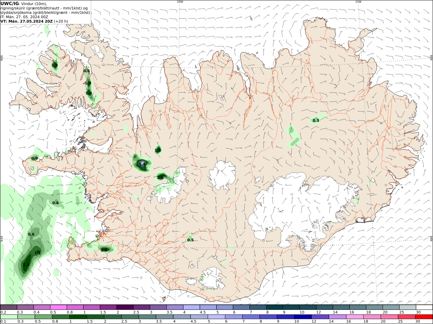Select the dark purple snow swatch at 2
Screen dimensions: 433x324
[x=125, y=307]
